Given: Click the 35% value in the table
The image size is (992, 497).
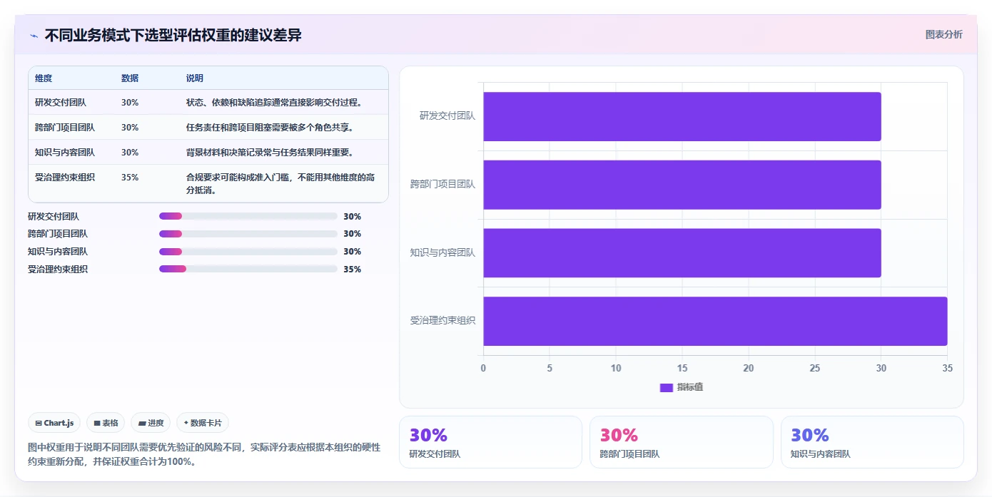Looking at the screenshot, I should [130, 178].
